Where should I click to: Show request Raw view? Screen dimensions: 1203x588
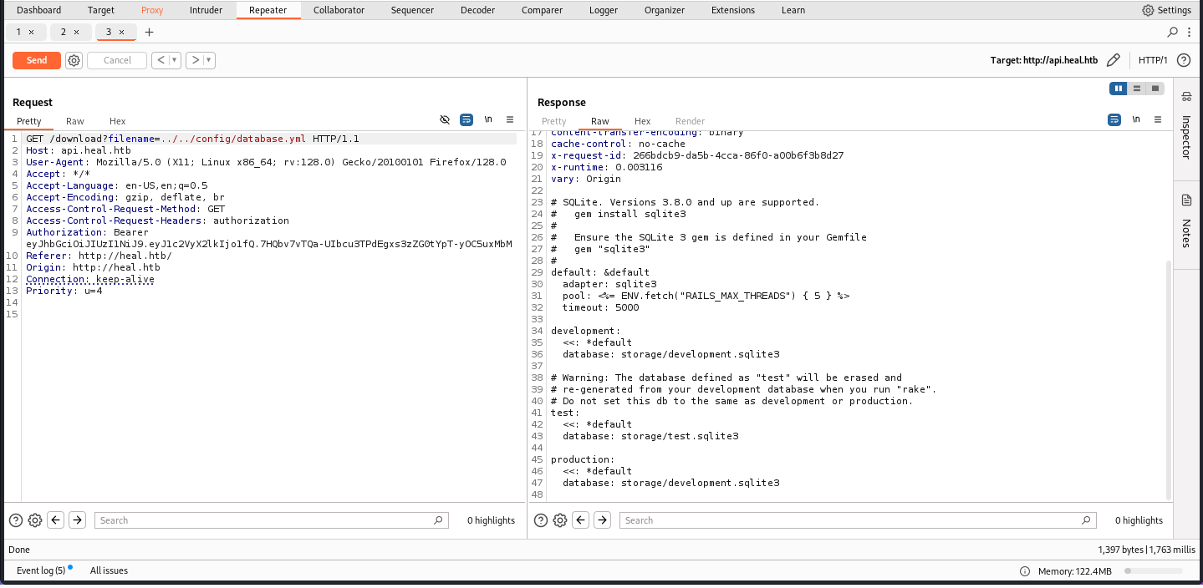point(75,121)
